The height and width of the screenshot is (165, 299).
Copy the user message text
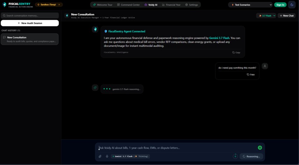click(x=250, y=75)
